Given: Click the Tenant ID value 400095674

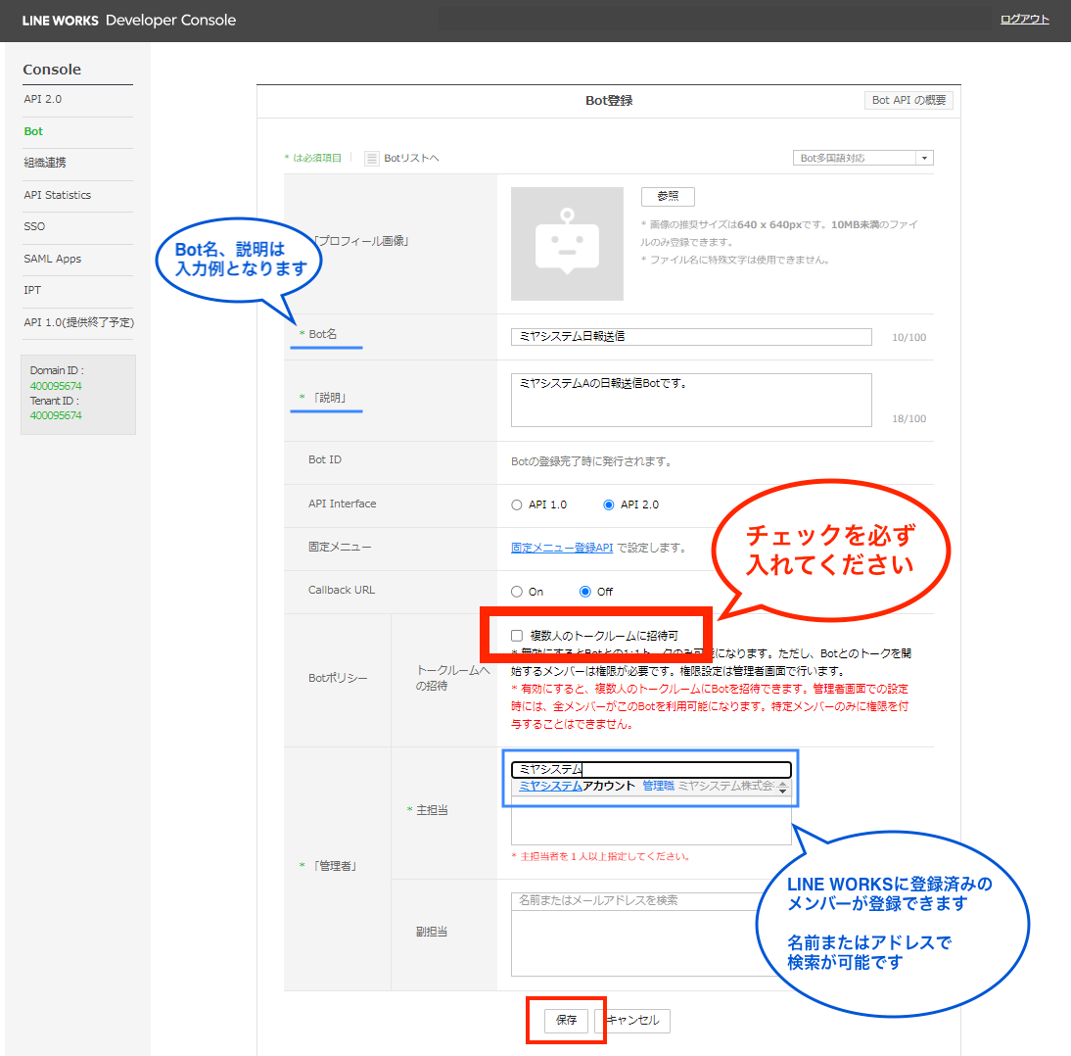Looking at the screenshot, I should click(x=56, y=415).
